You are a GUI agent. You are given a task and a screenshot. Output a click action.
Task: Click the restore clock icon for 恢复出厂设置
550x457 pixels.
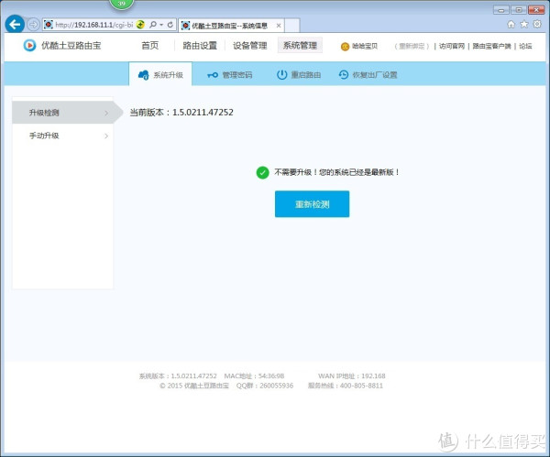pos(344,75)
